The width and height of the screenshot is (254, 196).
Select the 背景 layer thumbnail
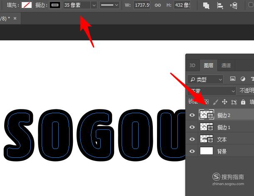(x=207, y=151)
